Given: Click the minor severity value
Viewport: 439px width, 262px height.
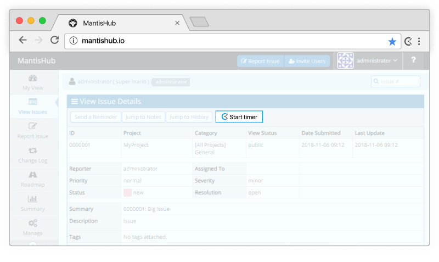Looking at the screenshot, I should click(256, 181).
